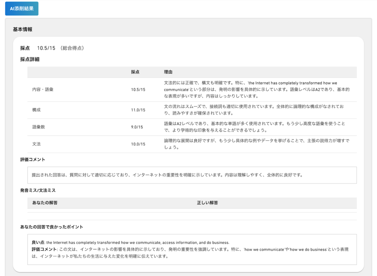Screen dimensions: 377x276
Task: Click the bold 良い点 label
Action: click(38, 242)
